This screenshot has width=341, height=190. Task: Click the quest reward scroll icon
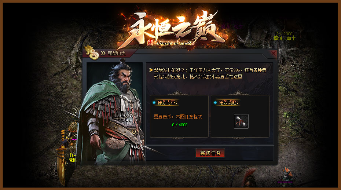[241, 121]
